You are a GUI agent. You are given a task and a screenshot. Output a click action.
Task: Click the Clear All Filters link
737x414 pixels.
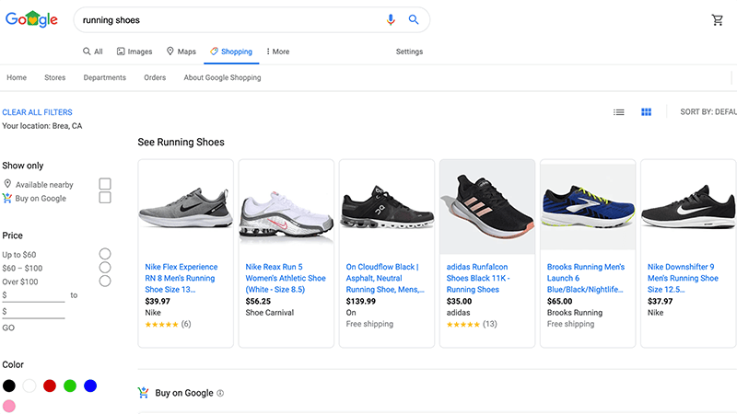[37, 112]
